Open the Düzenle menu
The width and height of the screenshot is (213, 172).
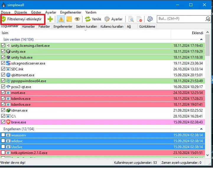tap(21, 12)
